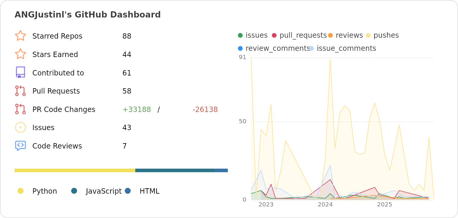Select the Contributed to repository icon
Screen dimensions: 458x218
coord(20,72)
